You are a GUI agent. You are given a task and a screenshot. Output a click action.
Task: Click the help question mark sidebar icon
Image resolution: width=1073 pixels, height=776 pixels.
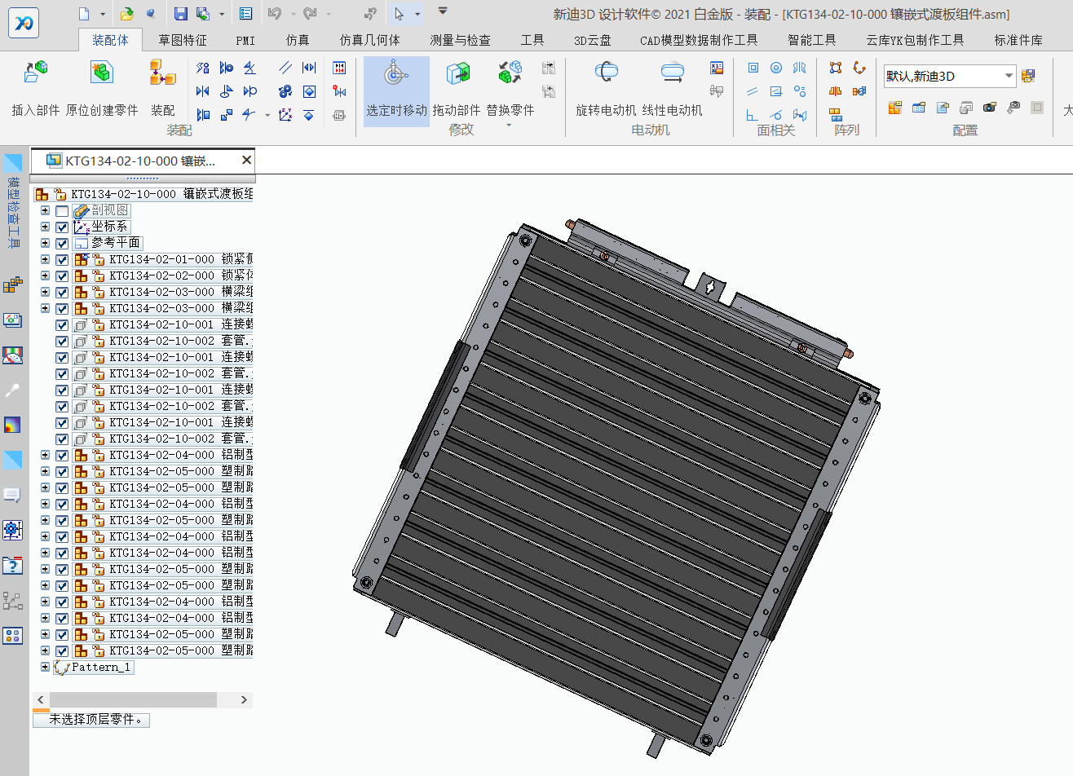coord(12,565)
